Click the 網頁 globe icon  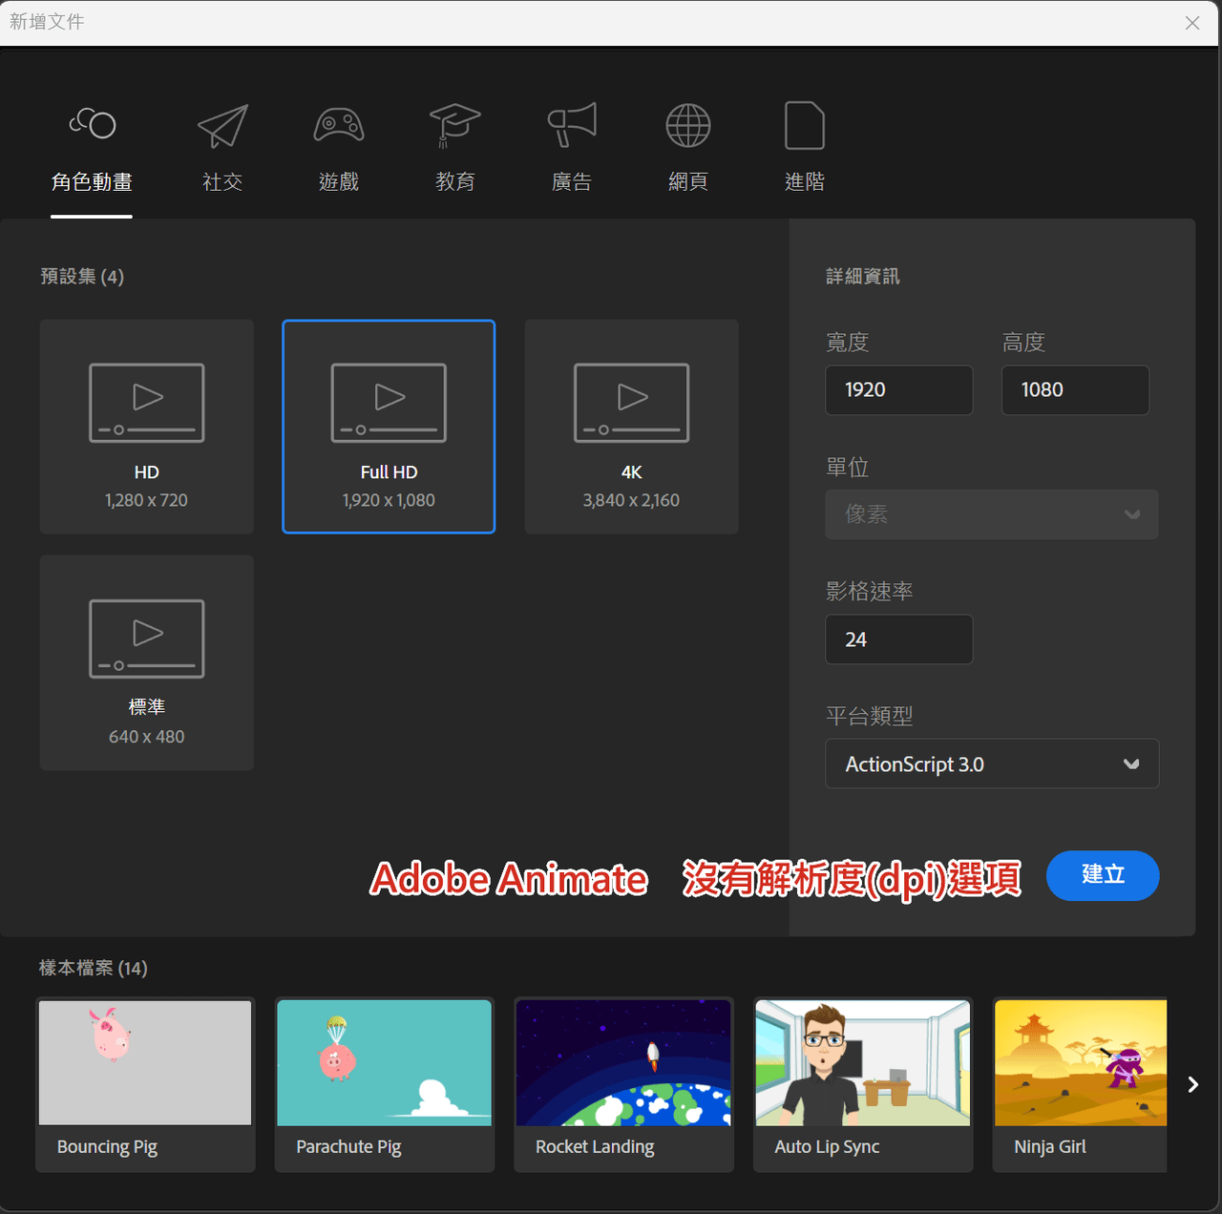point(688,125)
